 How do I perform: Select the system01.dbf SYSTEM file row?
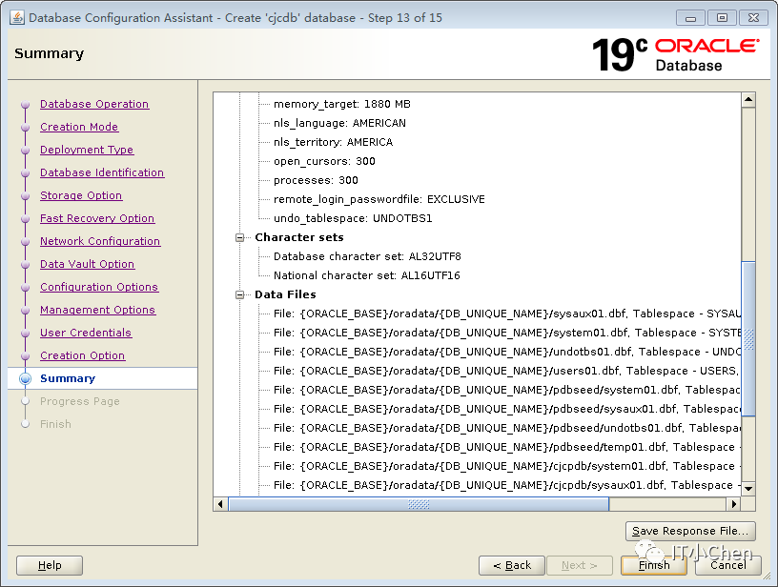[506, 333]
